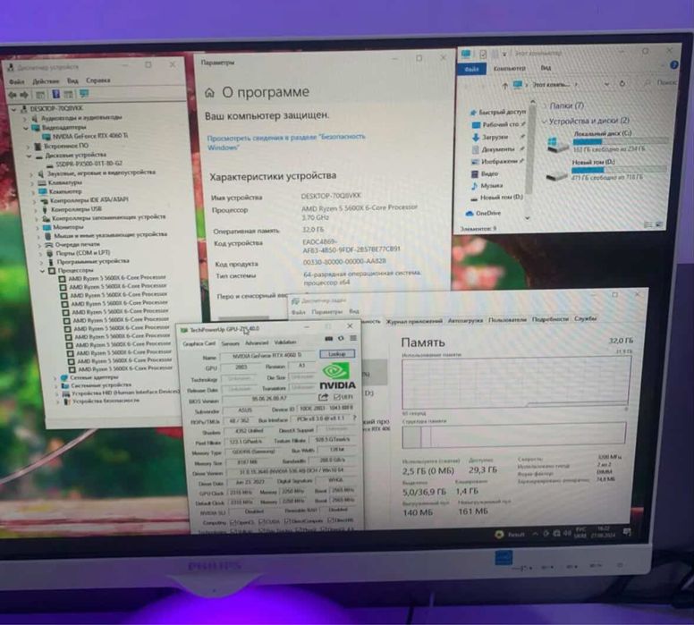Select Сетевые адаптеры tree row
This screenshot has height=625, width=694.
89,377
